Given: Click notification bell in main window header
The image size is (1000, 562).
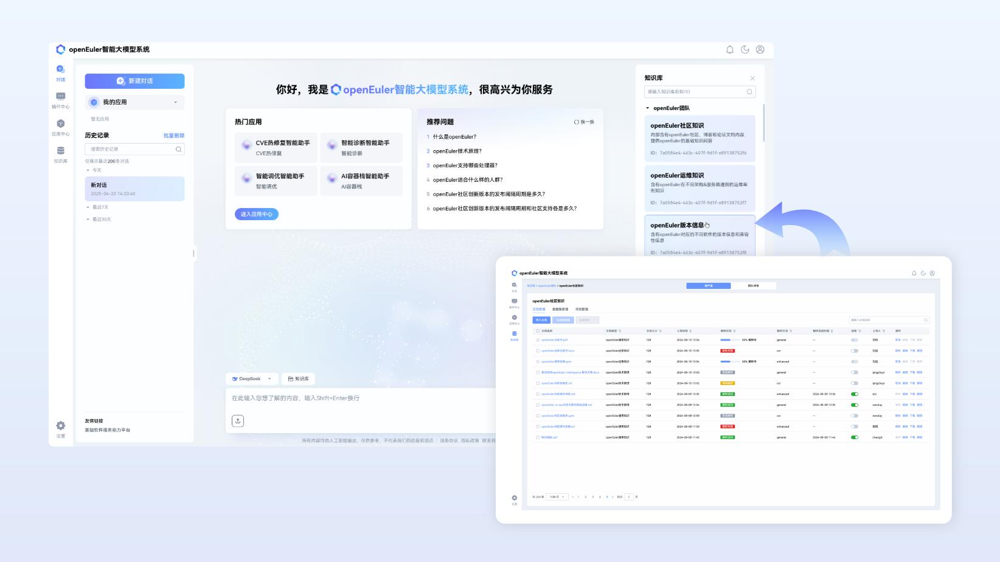Looking at the screenshot, I should (730, 50).
